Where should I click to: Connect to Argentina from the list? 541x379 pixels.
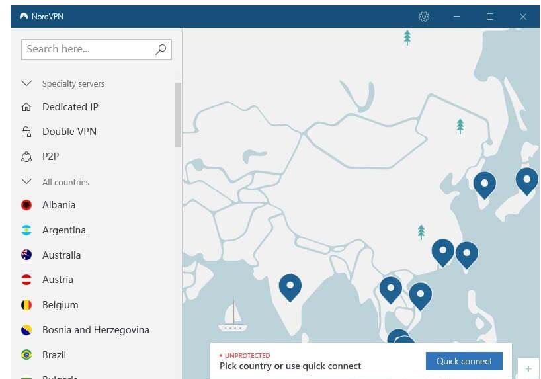pyautogui.click(x=64, y=230)
